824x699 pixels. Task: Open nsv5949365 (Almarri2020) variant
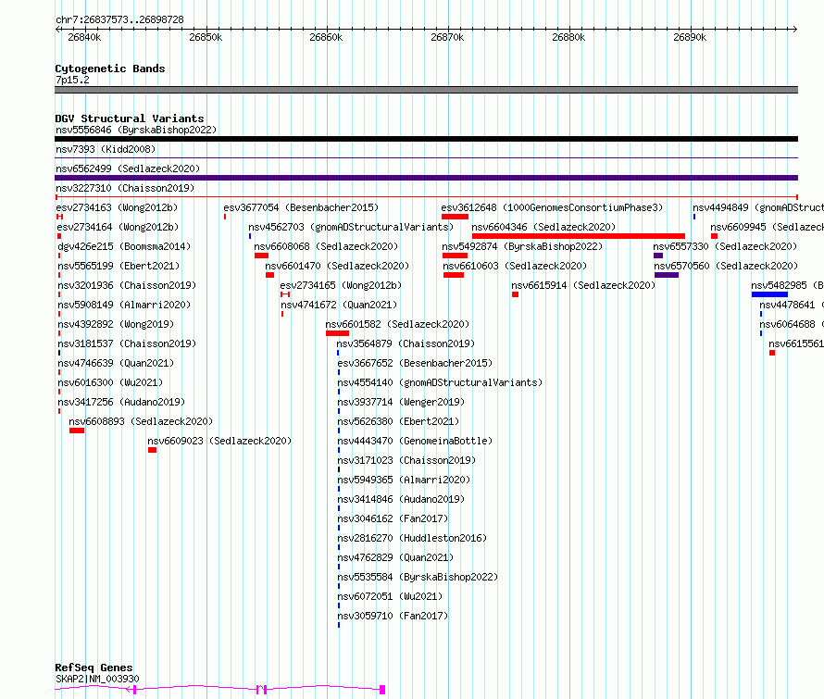(x=404, y=480)
